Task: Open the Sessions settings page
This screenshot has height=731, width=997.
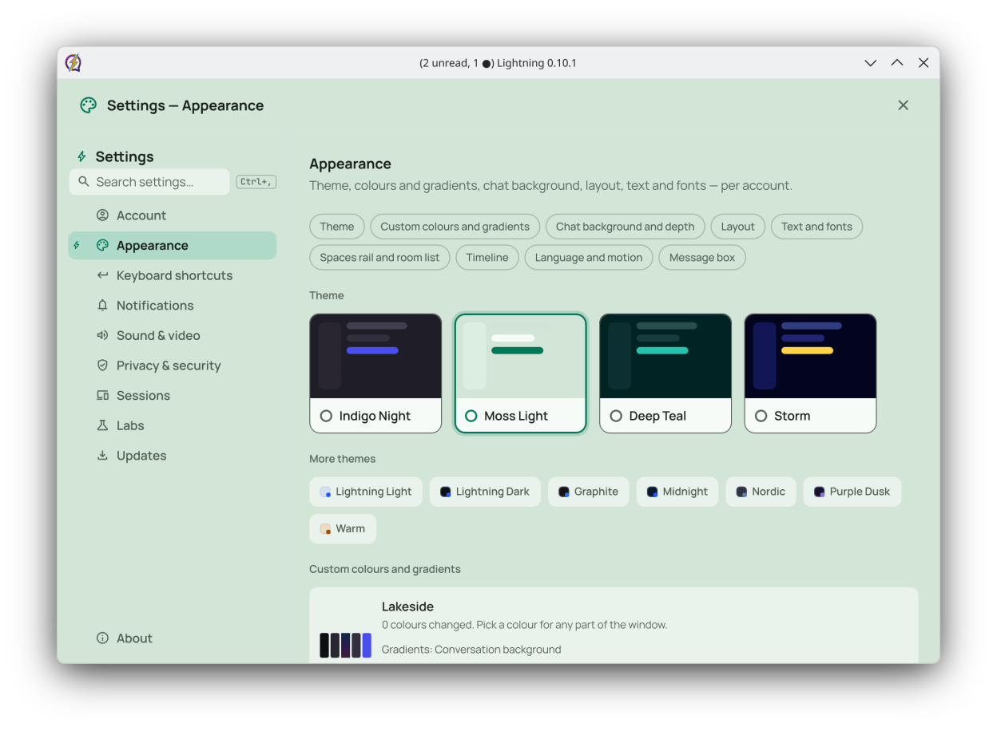Action: [x=173, y=395]
